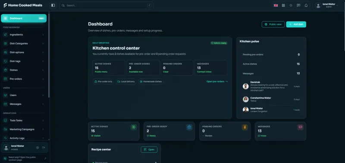Click the Dish options sidebar icon

[6, 52]
